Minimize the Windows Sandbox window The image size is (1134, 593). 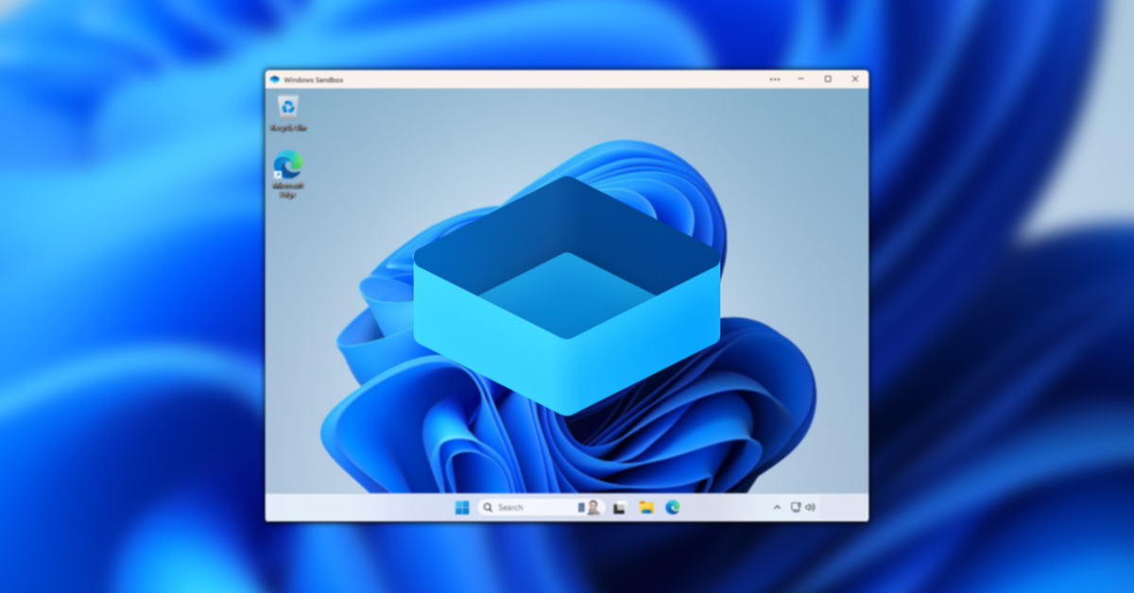801,79
